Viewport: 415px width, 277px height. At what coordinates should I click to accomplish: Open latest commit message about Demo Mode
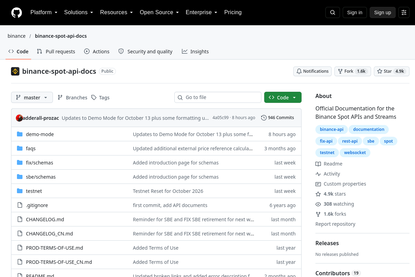135,118
